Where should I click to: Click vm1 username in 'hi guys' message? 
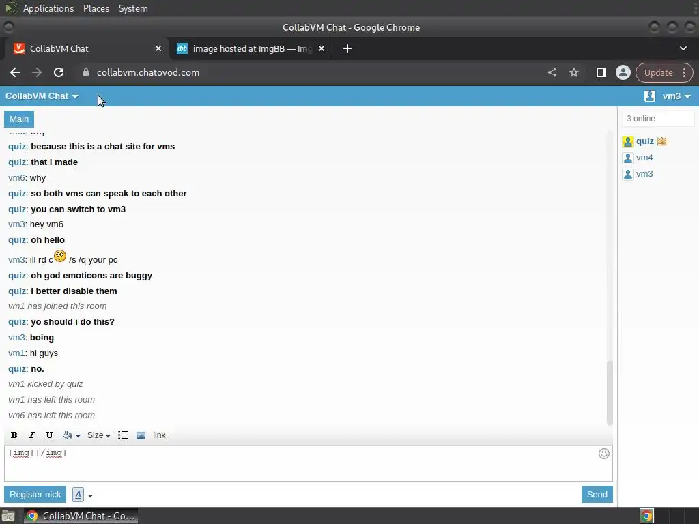(x=16, y=353)
